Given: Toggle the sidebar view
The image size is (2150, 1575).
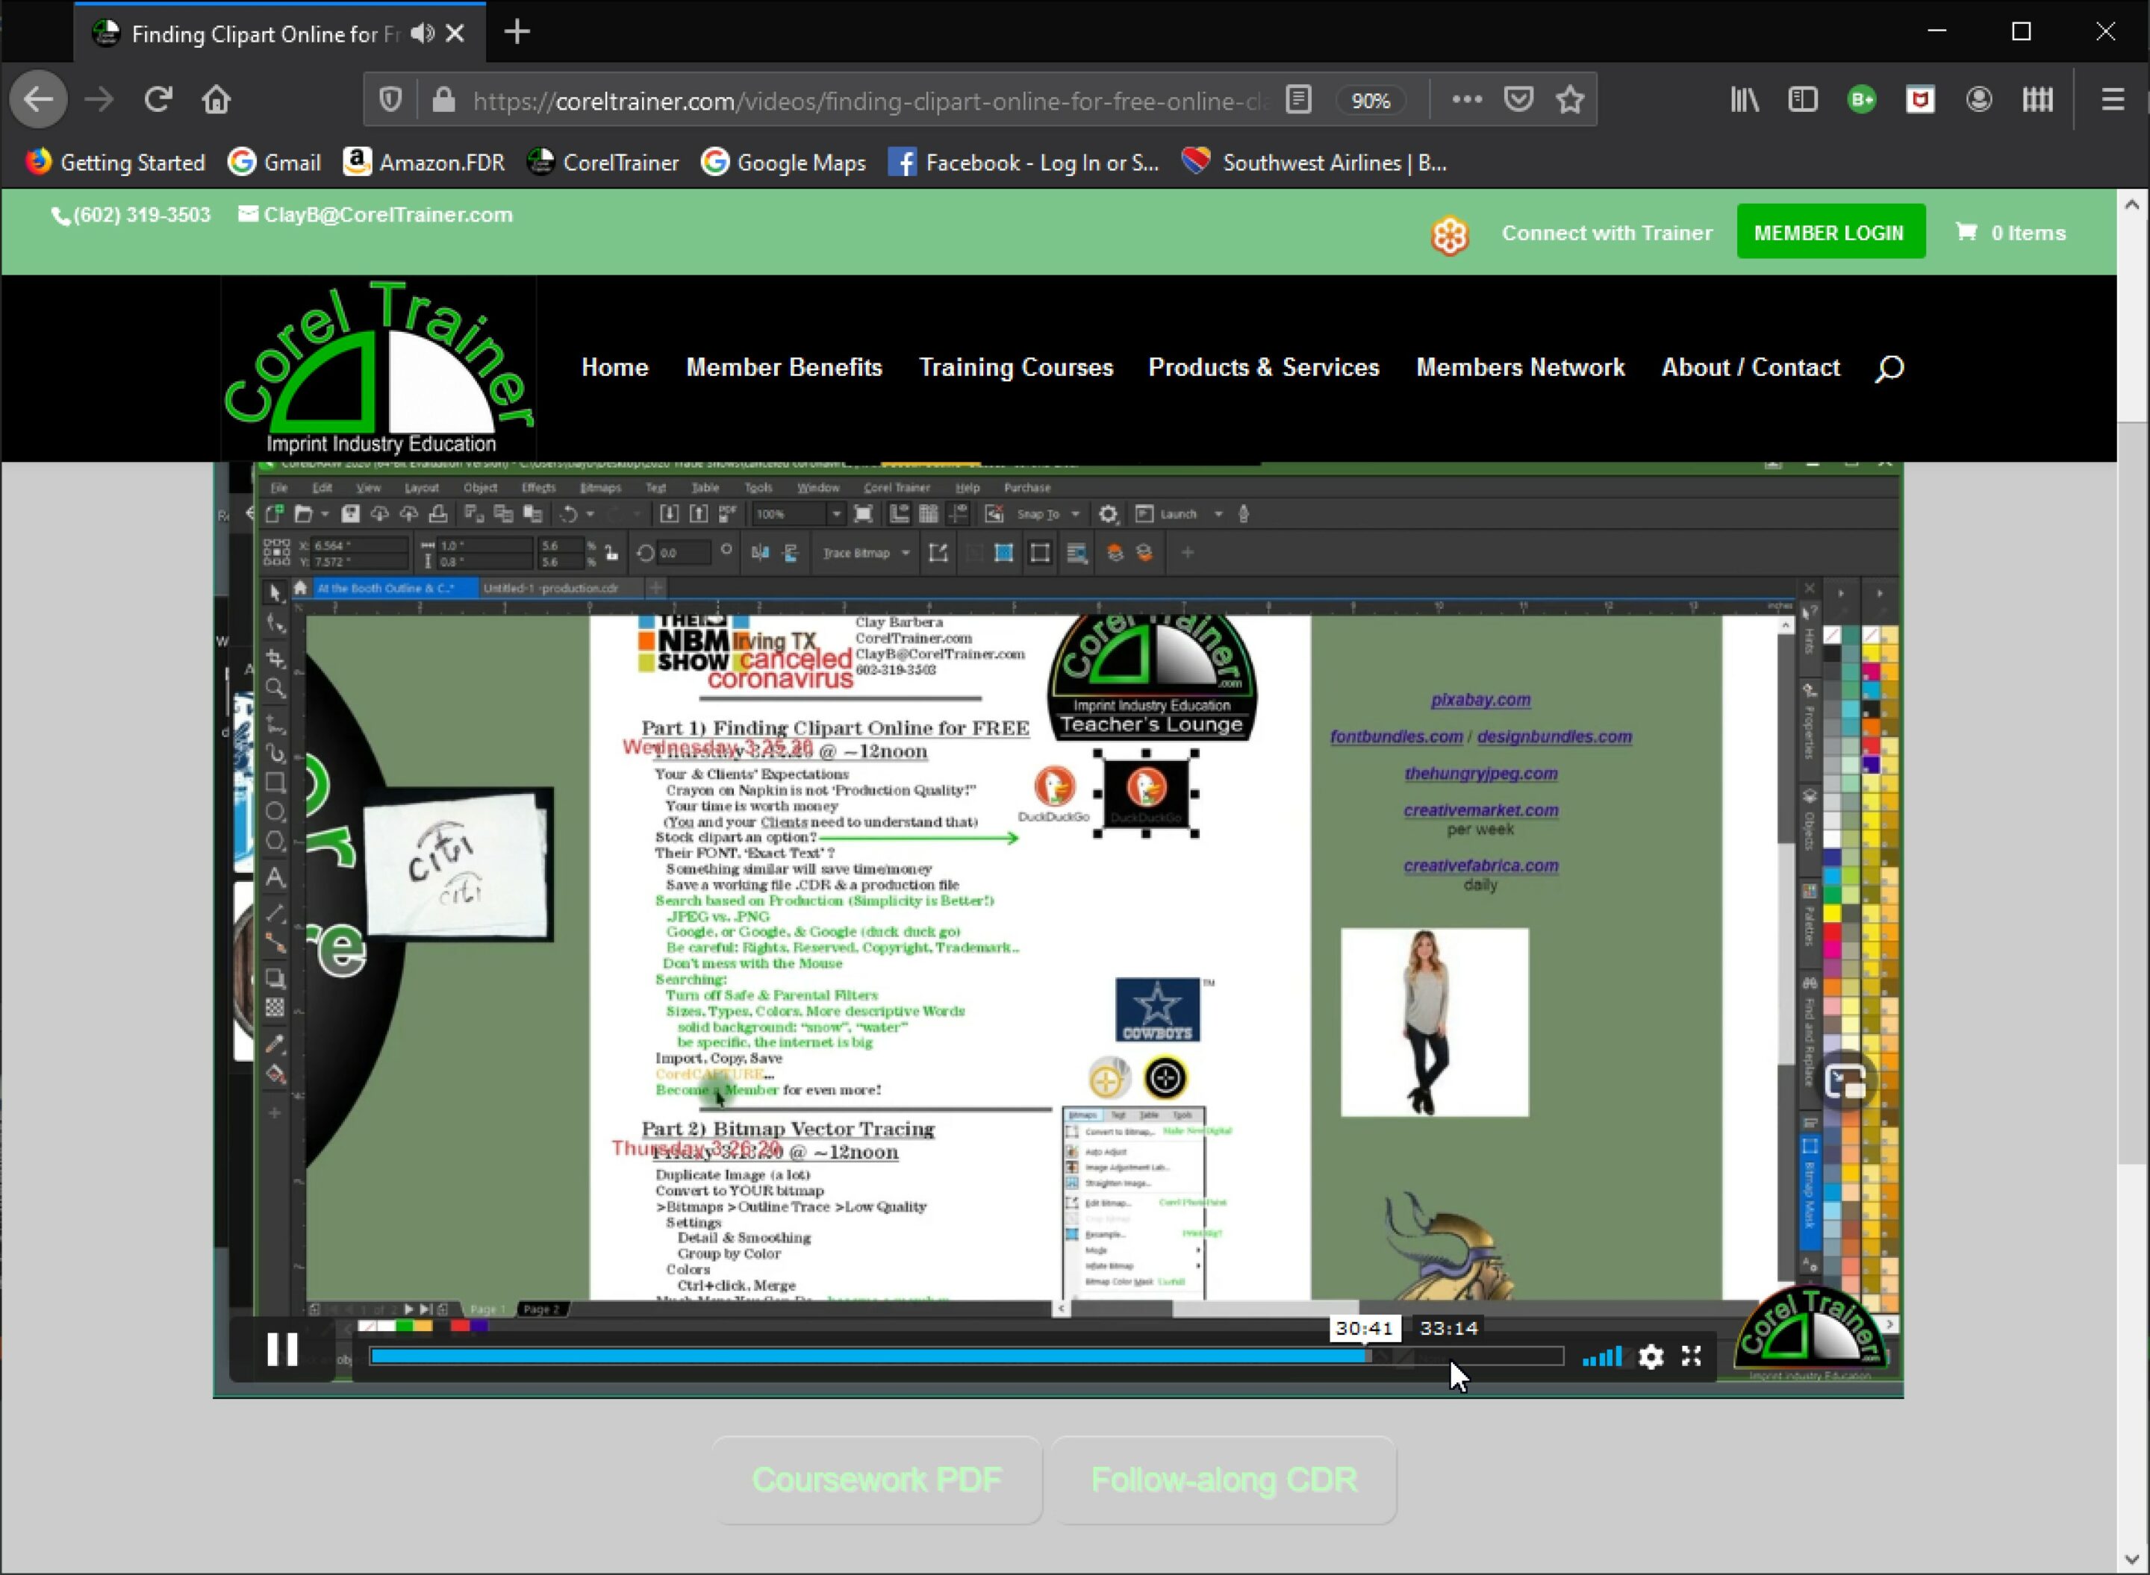Looking at the screenshot, I should coord(1803,99).
